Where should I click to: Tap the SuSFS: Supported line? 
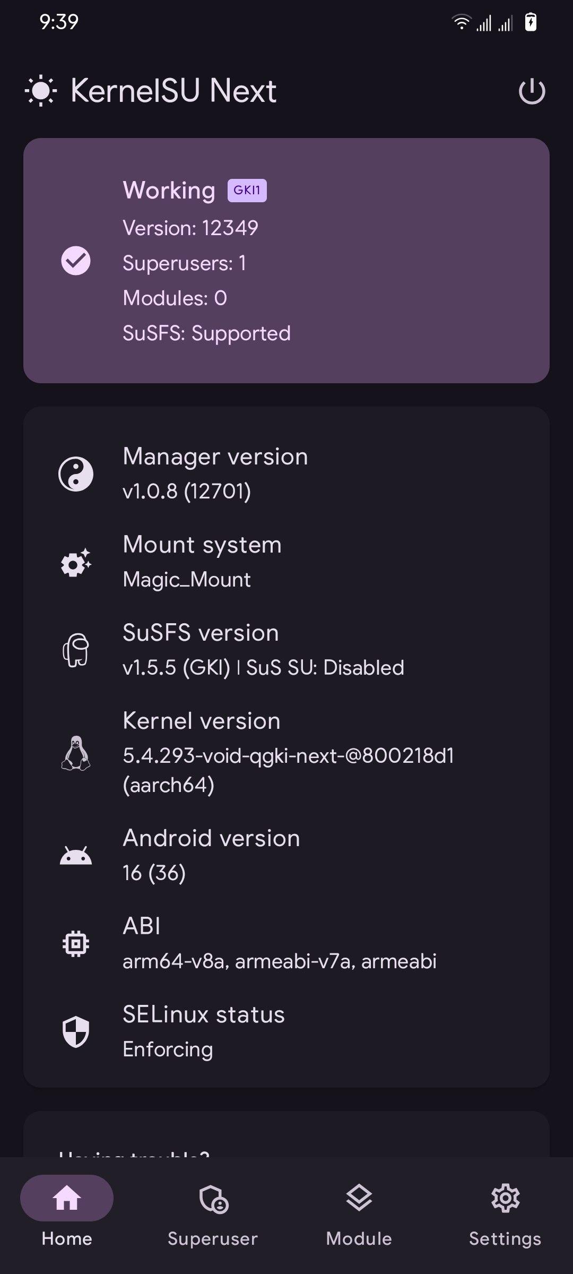coord(206,333)
